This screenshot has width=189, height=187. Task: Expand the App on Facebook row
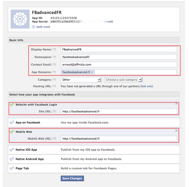(94, 122)
